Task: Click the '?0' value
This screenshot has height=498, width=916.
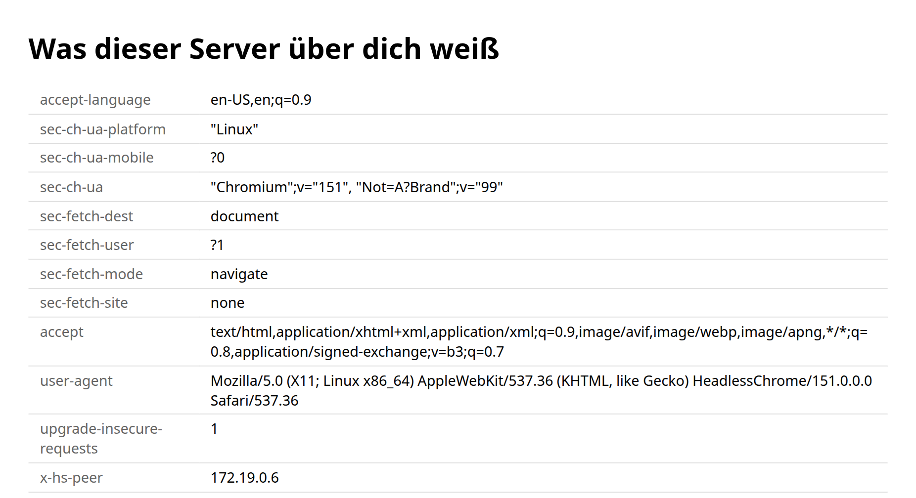Action: coord(218,158)
